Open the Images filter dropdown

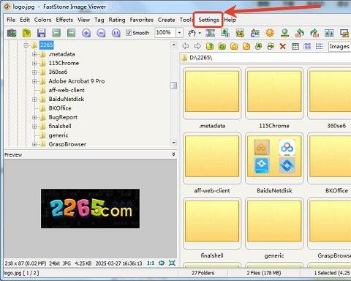coord(340,46)
